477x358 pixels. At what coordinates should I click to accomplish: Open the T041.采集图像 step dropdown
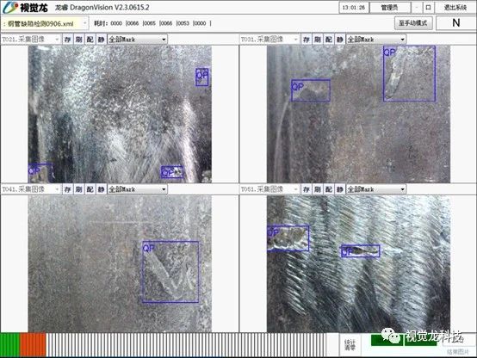point(30,189)
